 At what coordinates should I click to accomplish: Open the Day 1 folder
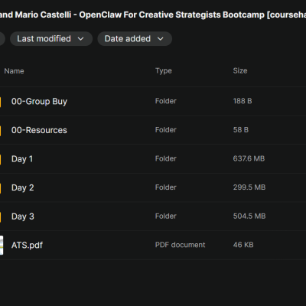pos(22,159)
